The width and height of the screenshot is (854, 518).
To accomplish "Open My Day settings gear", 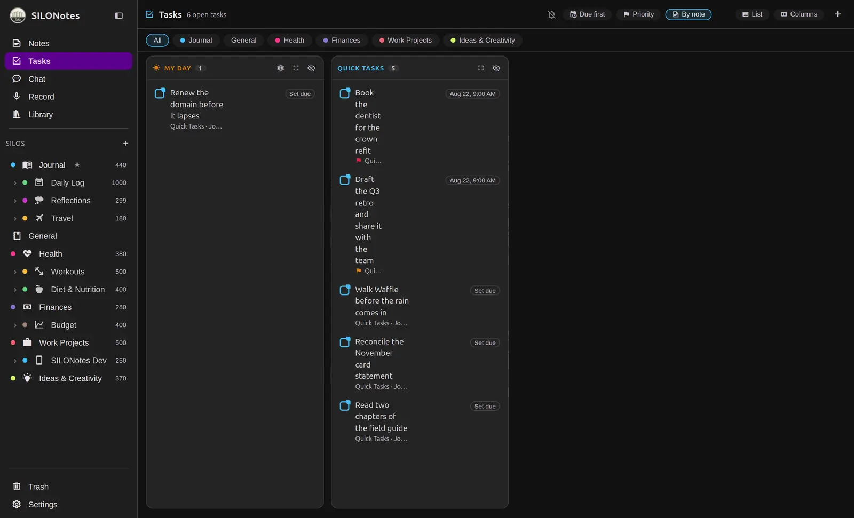I will click(x=280, y=68).
